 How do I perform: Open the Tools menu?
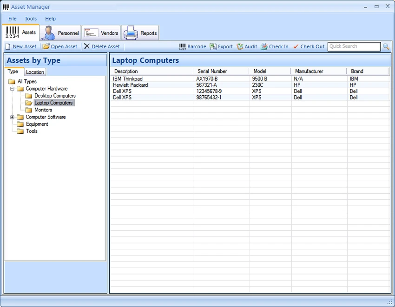31,19
